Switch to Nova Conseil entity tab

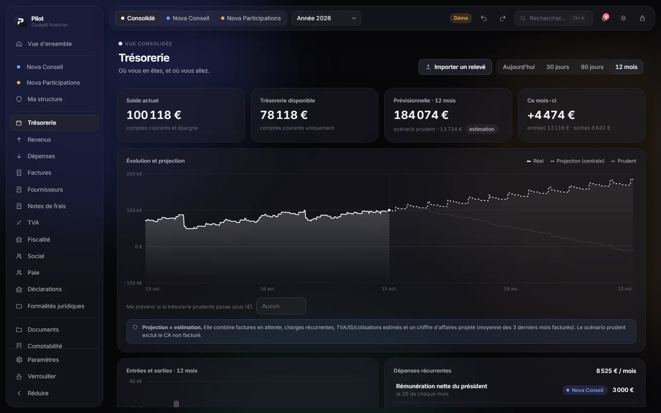188,18
